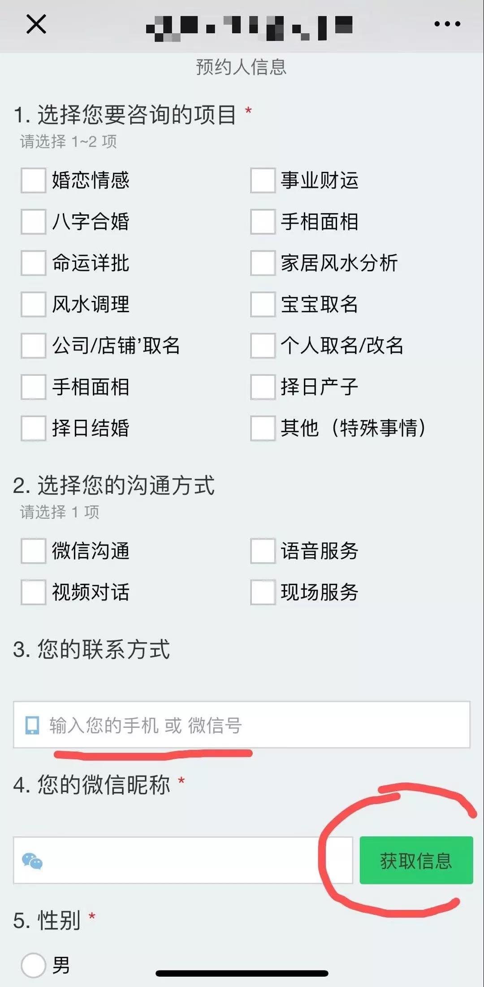Screen dimensions: 484x987
Task: Select the 语音服务 option
Action: point(263,551)
